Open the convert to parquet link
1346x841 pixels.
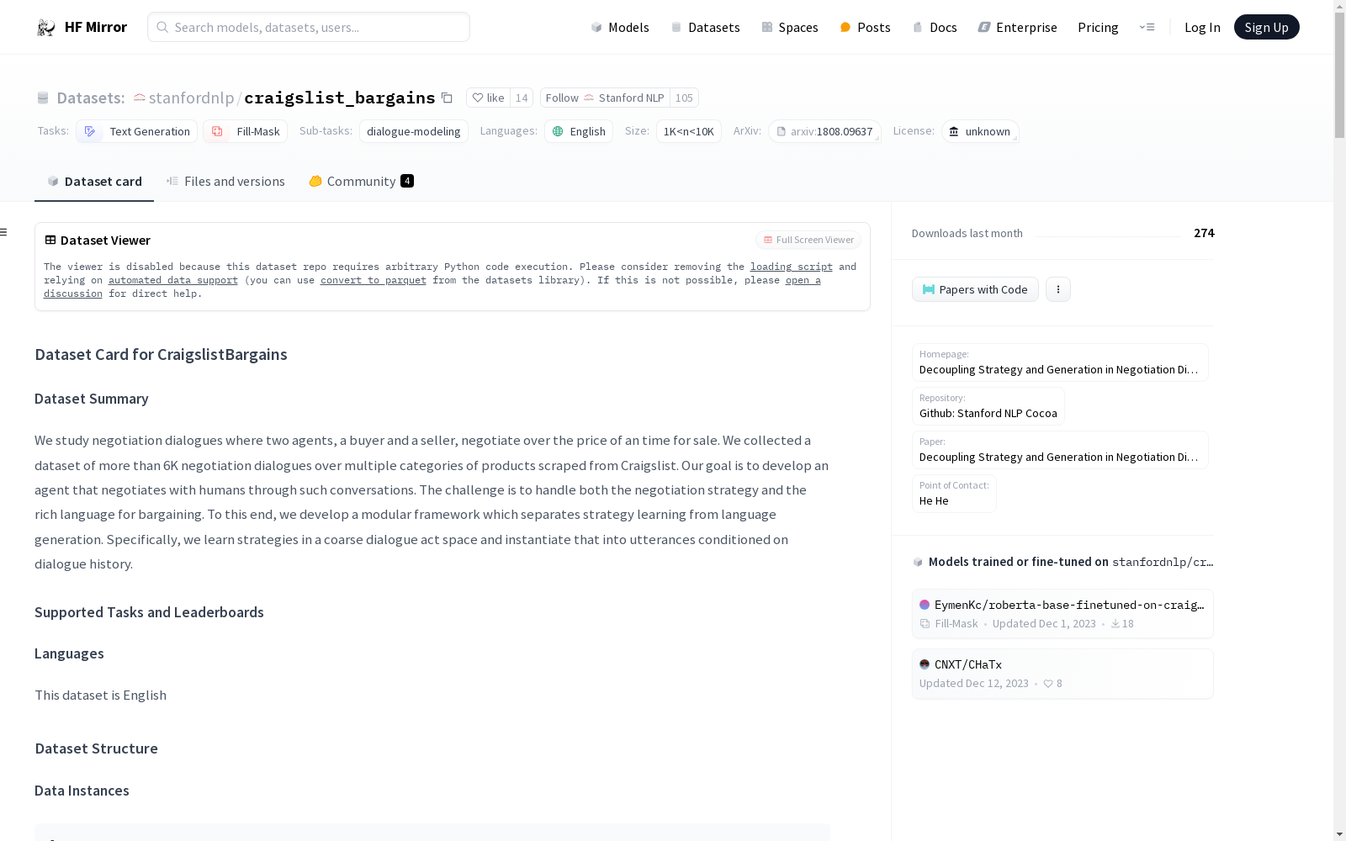click(x=373, y=280)
